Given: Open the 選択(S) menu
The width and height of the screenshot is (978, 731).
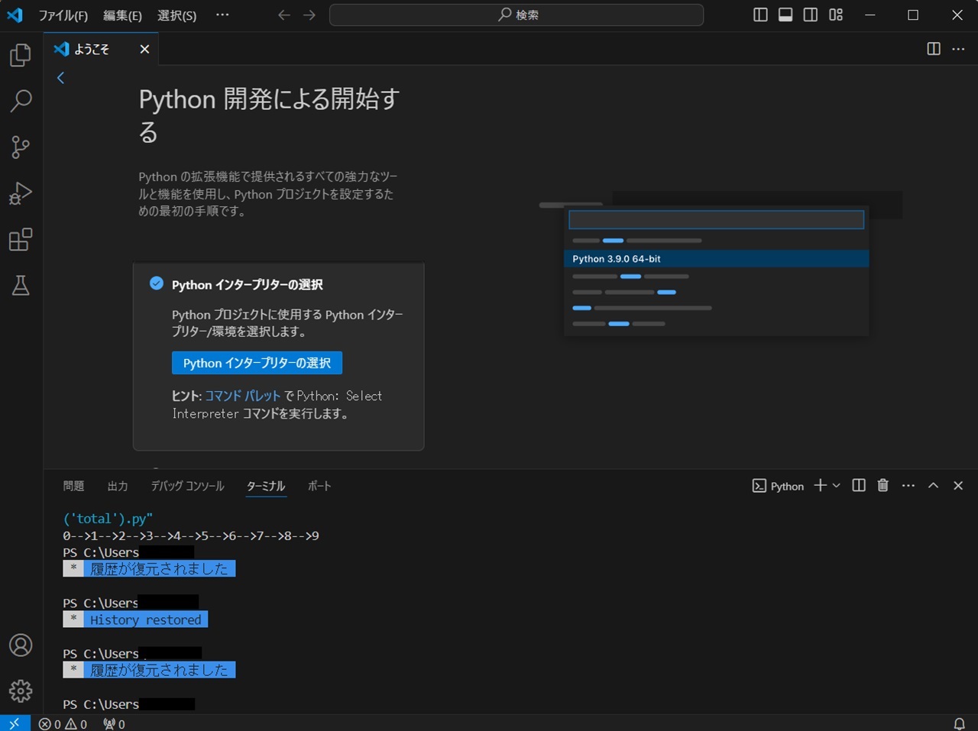Looking at the screenshot, I should click(x=176, y=15).
